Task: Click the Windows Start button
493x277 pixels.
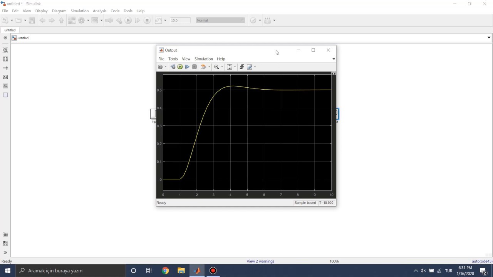Action: tap(8, 271)
